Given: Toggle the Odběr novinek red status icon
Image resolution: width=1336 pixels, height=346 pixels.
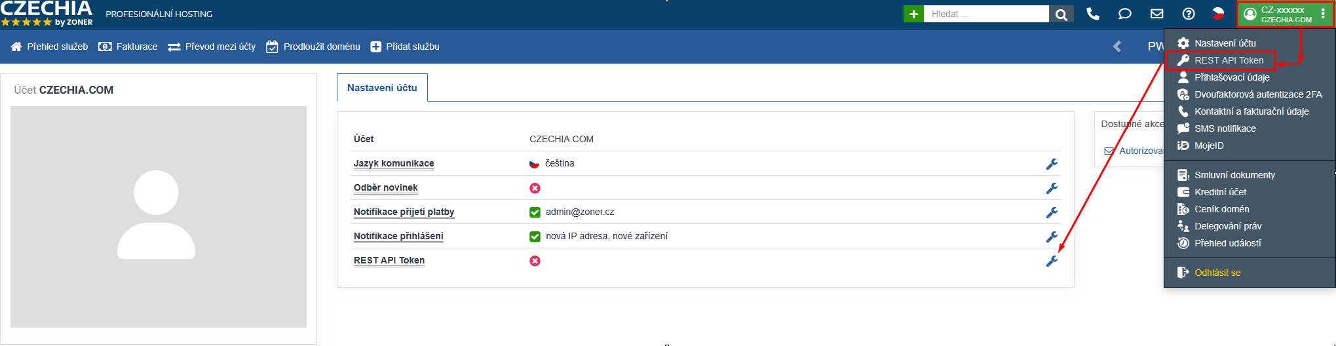Looking at the screenshot, I should coord(535,188).
